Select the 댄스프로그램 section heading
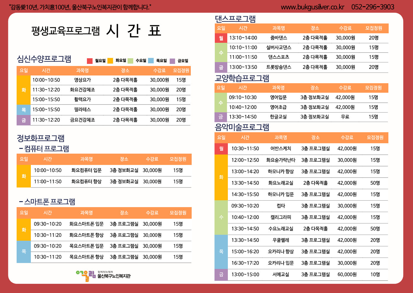413x293 pixels. (x=235, y=19)
